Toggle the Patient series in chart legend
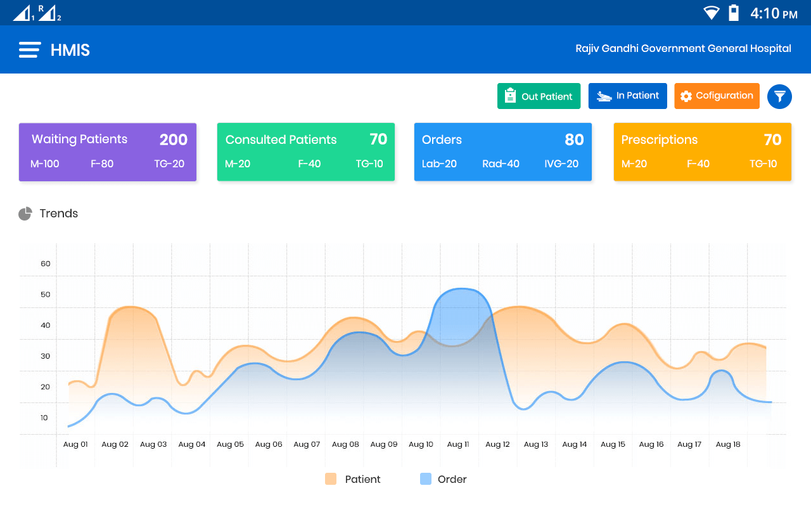This screenshot has height=507, width=811. coord(353,479)
